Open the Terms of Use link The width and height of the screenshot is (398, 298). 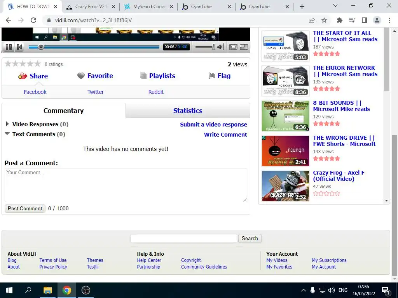53,260
